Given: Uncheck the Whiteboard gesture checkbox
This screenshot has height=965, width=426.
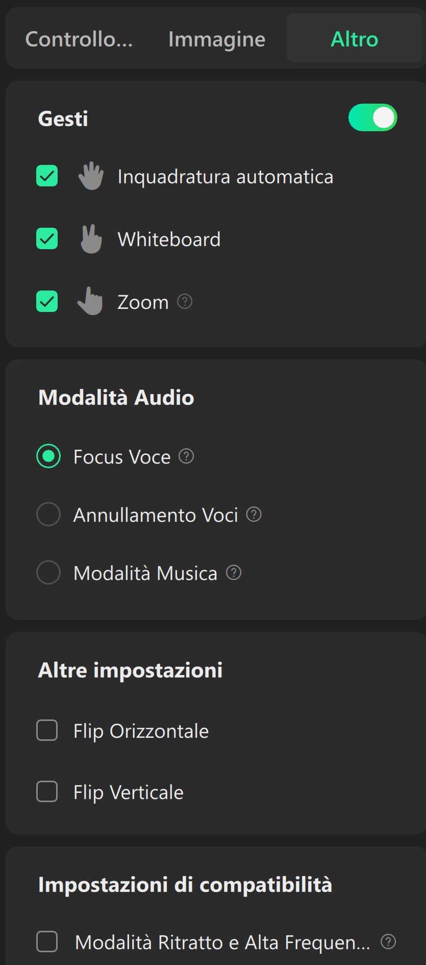Looking at the screenshot, I should tap(47, 239).
